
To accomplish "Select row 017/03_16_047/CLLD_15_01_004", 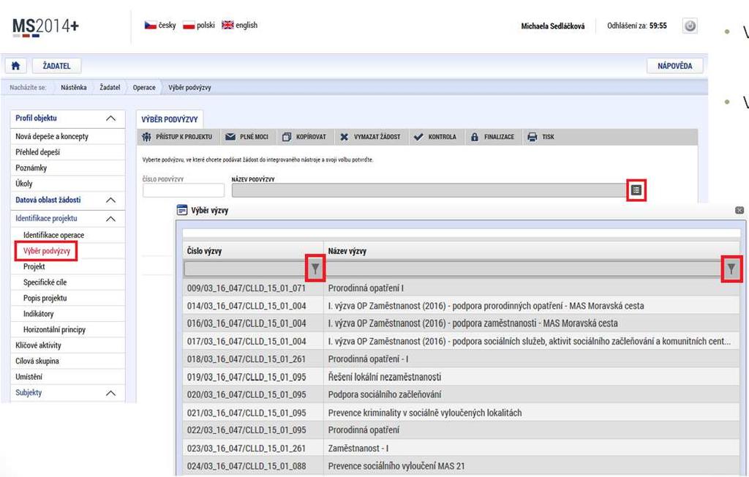I will (461, 341).
